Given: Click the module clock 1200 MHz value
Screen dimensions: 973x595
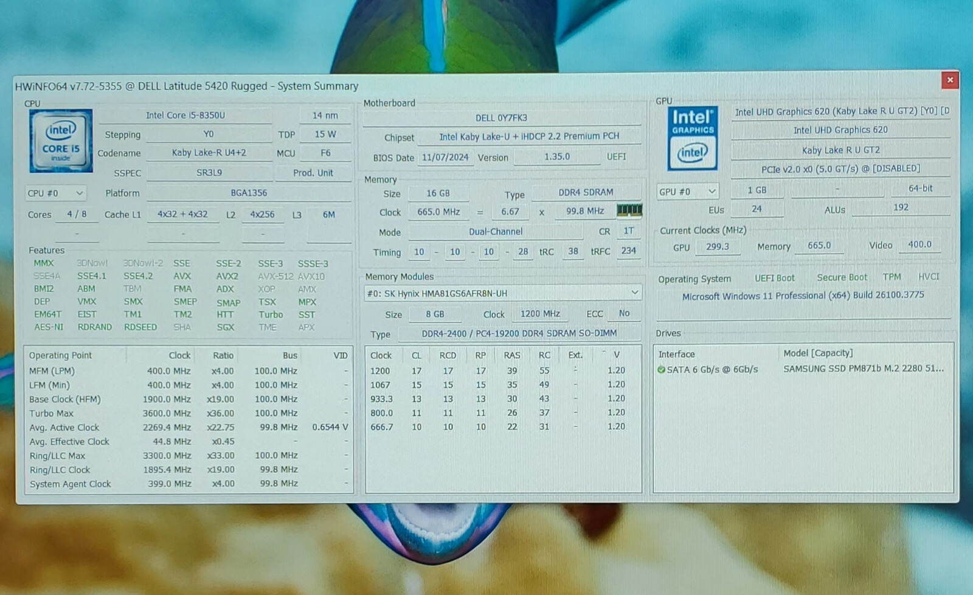Looking at the screenshot, I should click(540, 313).
